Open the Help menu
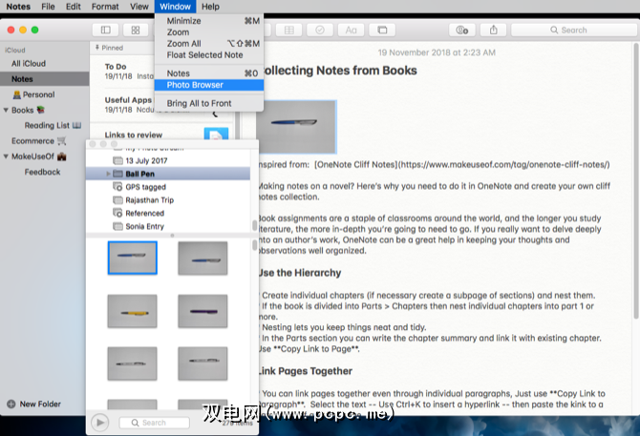Screen dimensions: 640x436 click(x=210, y=7)
